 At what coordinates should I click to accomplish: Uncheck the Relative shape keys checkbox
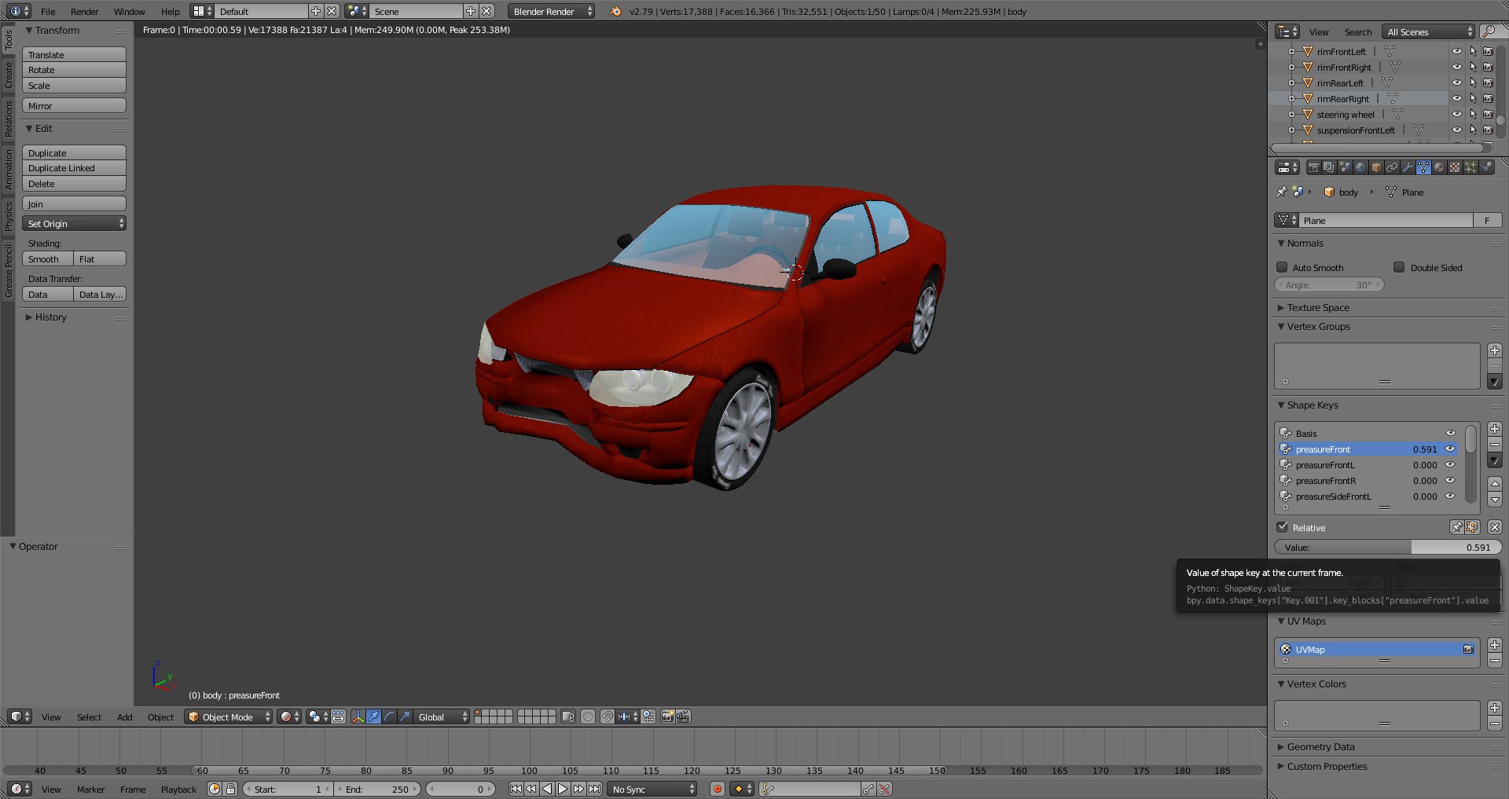(x=1282, y=527)
